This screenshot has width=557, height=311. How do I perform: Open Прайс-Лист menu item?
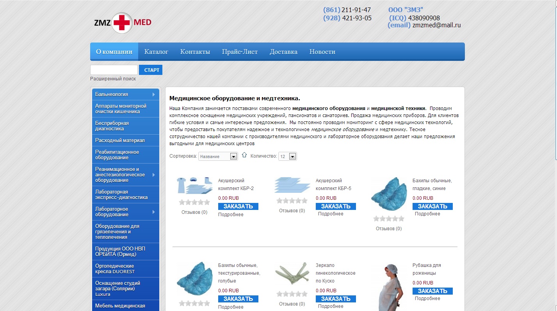click(x=240, y=52)
